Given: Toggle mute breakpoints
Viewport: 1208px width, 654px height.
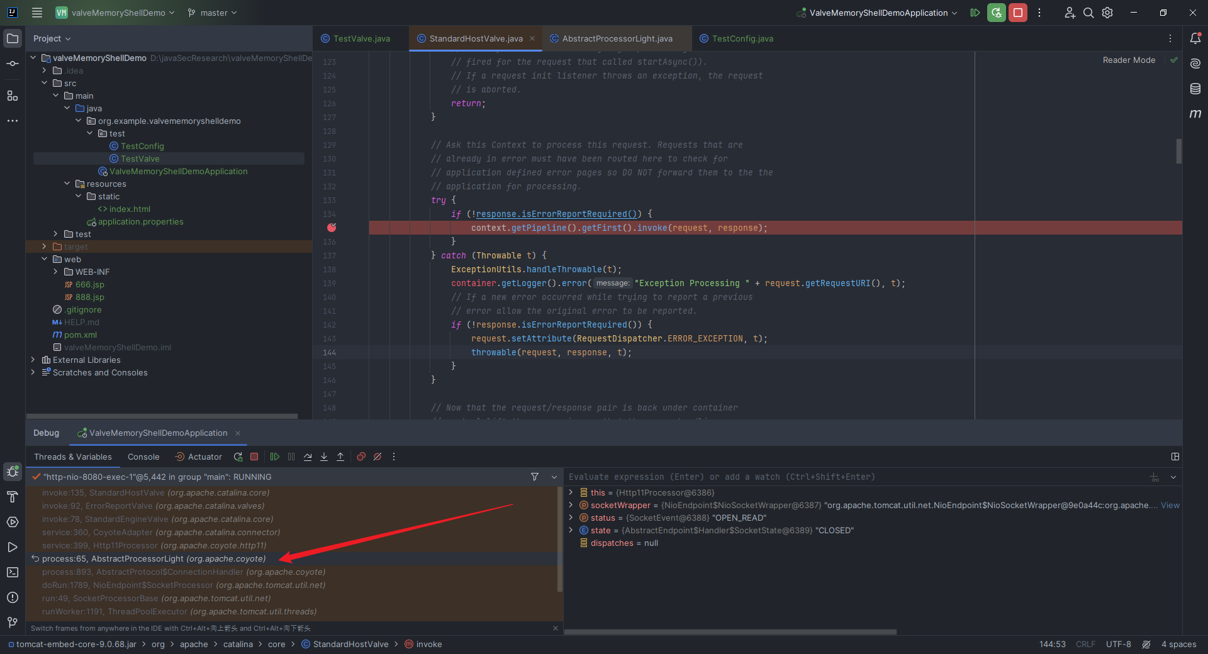Looking at the screenshot, I should pyautogui.click(x=377, y=457).
